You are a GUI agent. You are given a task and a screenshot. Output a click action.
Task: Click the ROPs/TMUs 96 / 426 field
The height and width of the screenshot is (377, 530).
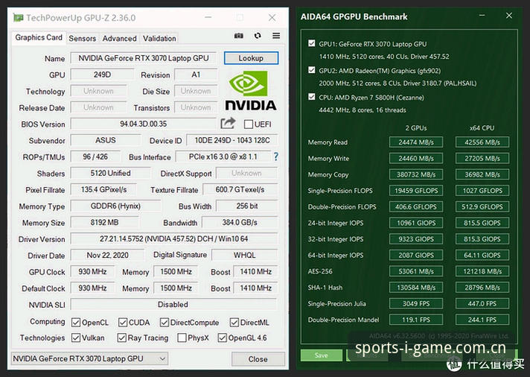pyautogui.click(x=95, y=156)
